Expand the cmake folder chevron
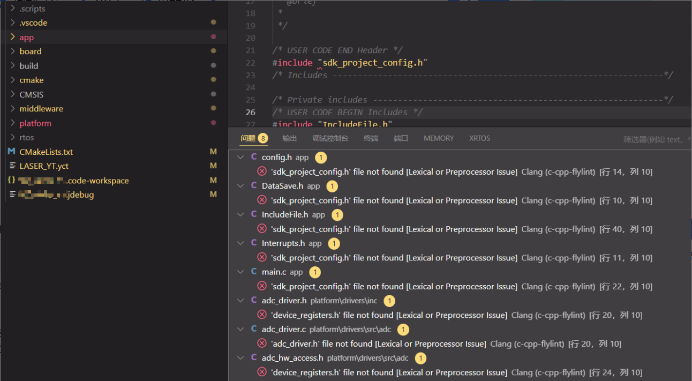This screenshot has height=381, width=692. coord(13,80)
